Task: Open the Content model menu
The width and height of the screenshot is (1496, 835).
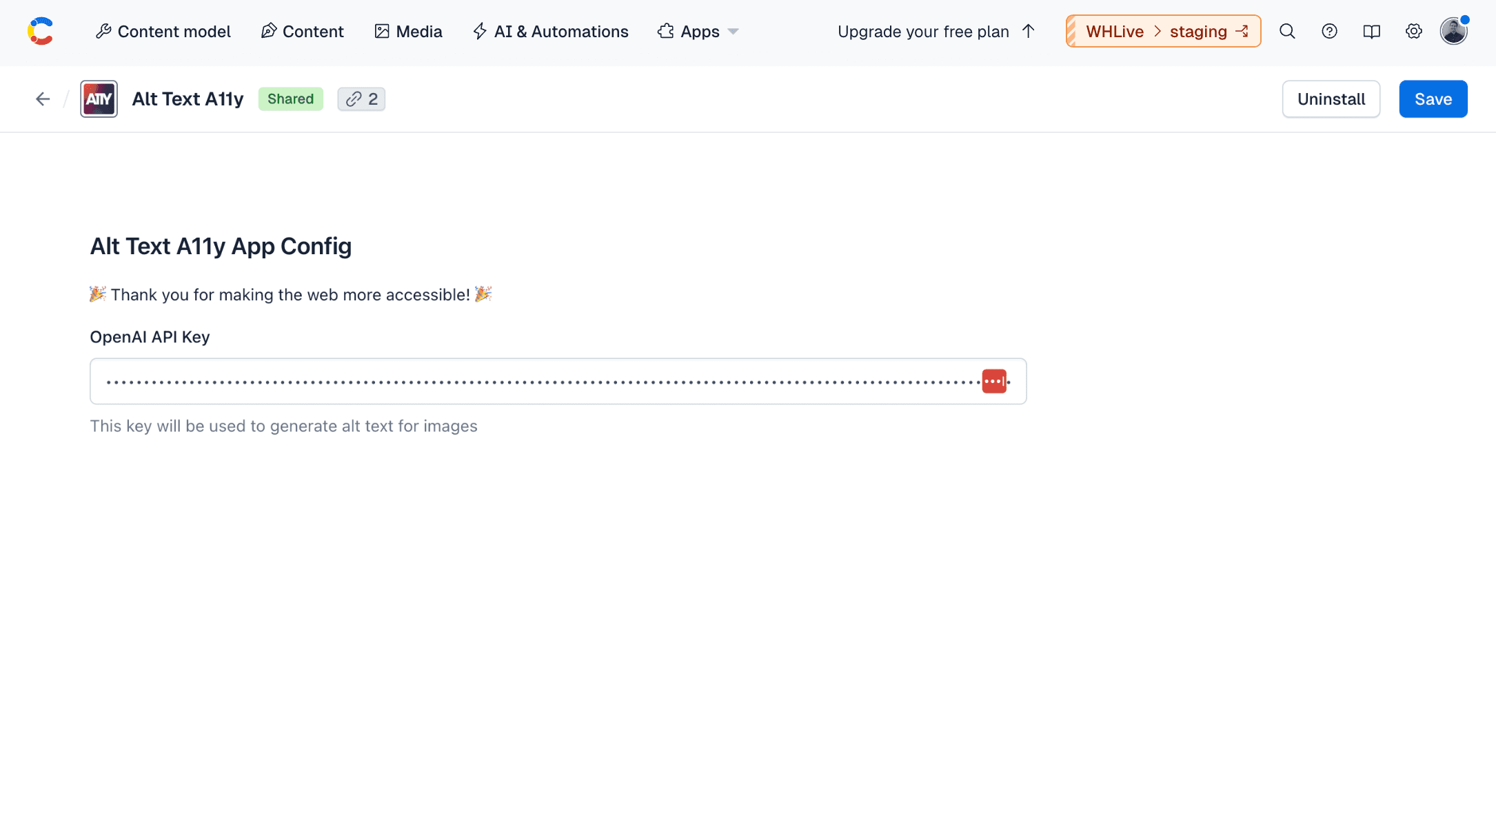Action: 163,32
